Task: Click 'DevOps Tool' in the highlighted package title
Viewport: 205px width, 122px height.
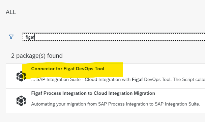Action: pyautogui.click(x=90, y=69)
